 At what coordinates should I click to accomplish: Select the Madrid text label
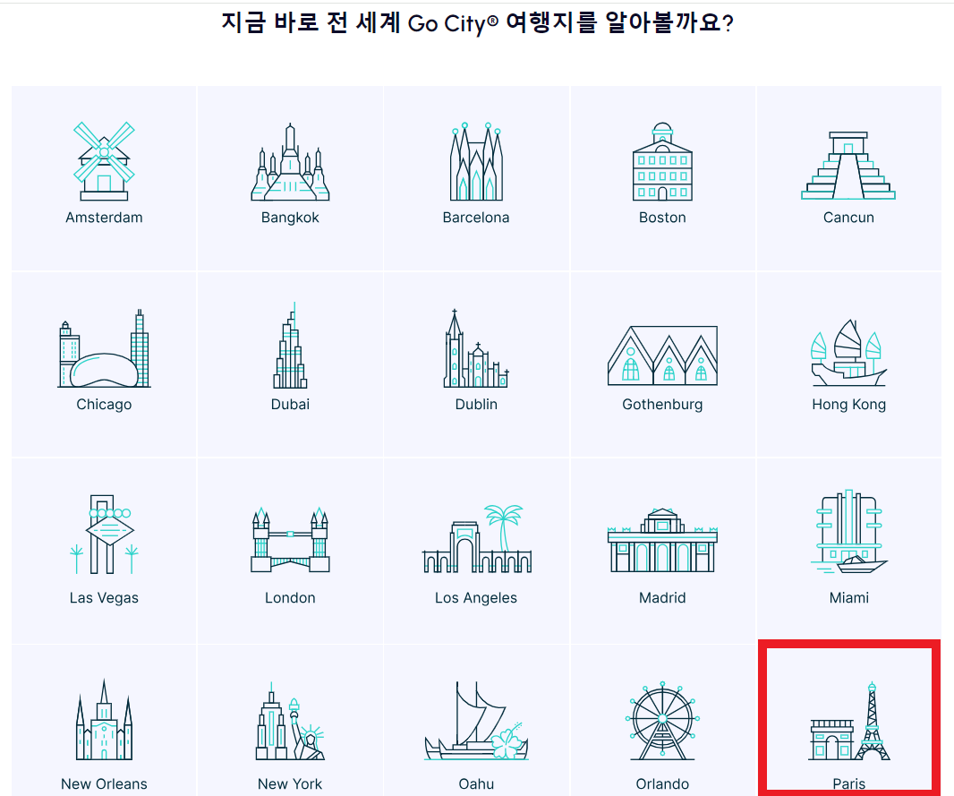(x=662, y=598)
